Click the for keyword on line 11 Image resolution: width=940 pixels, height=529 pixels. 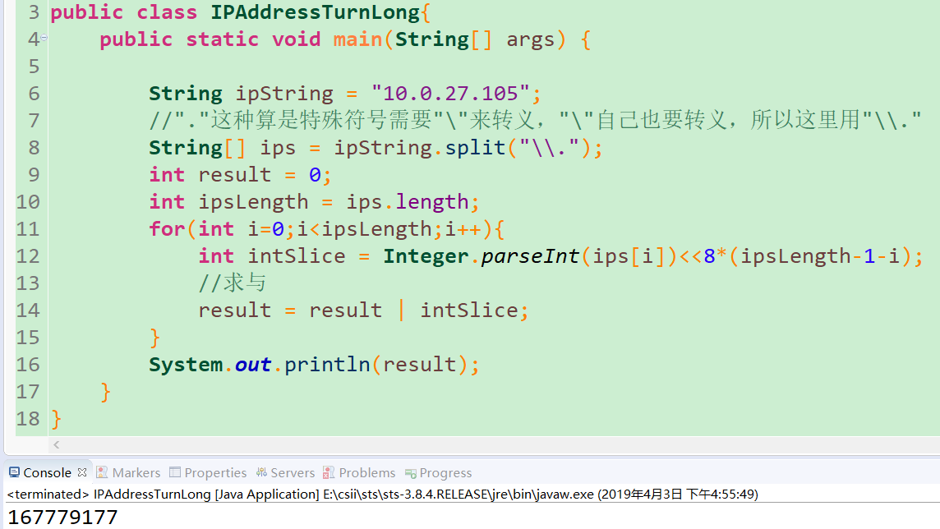pos(167,229)
